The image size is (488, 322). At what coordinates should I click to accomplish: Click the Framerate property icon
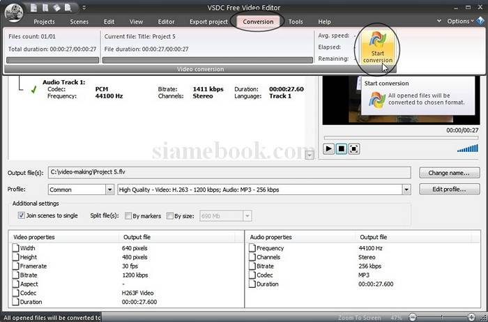15,266
